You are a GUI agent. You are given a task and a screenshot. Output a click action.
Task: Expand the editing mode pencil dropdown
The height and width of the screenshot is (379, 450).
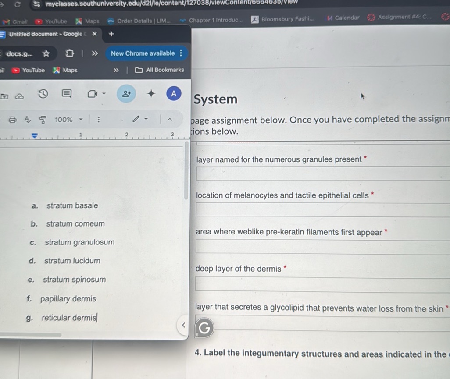[x=140, y=119]
